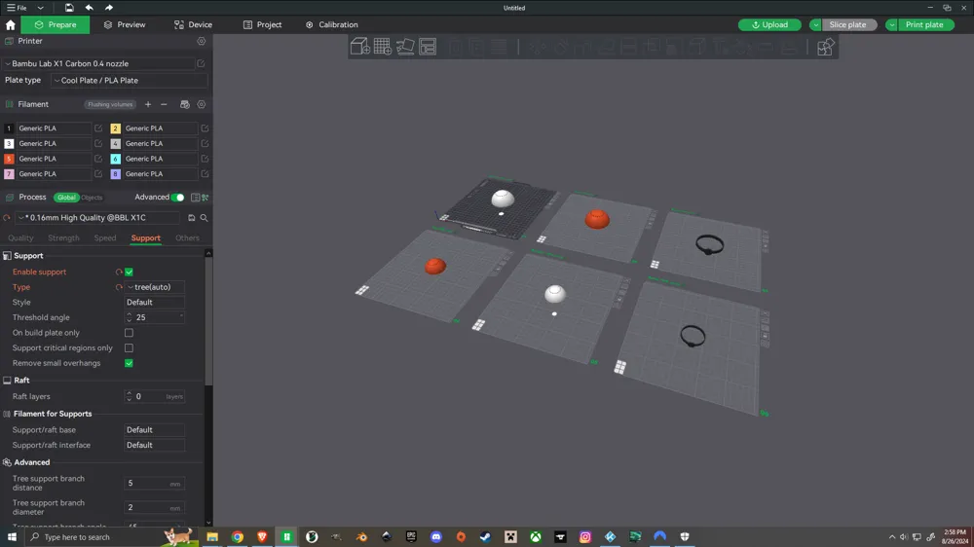Viewport: 974px width, 547px height.
Task: Open 0.16mm High Quality process preset dropdown
Action: coord(98,218)
